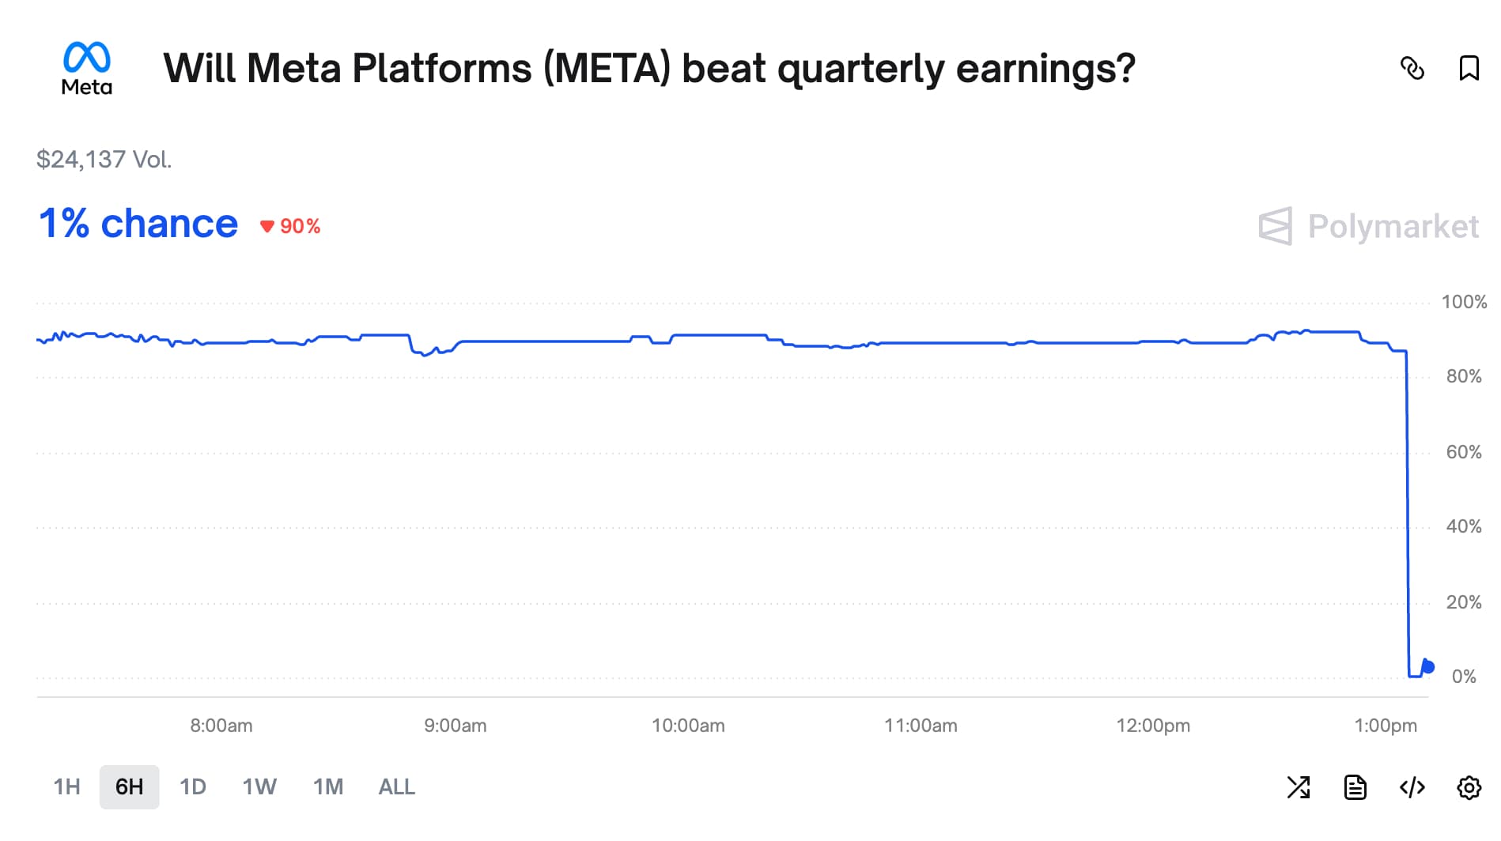The height and width of the screenshot is (841, 1501).
Task: Copy the market link icon
Action: [x=1412, y=69]
